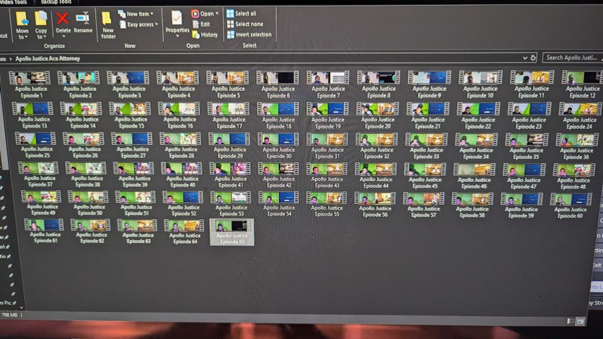
Task: Select the Apollo Justice Episode 8 video
Action: [379, 84]
